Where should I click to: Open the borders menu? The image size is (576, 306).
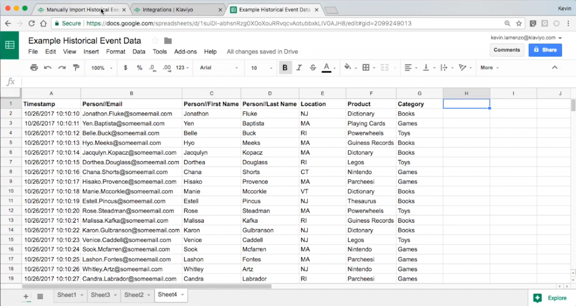366,68
